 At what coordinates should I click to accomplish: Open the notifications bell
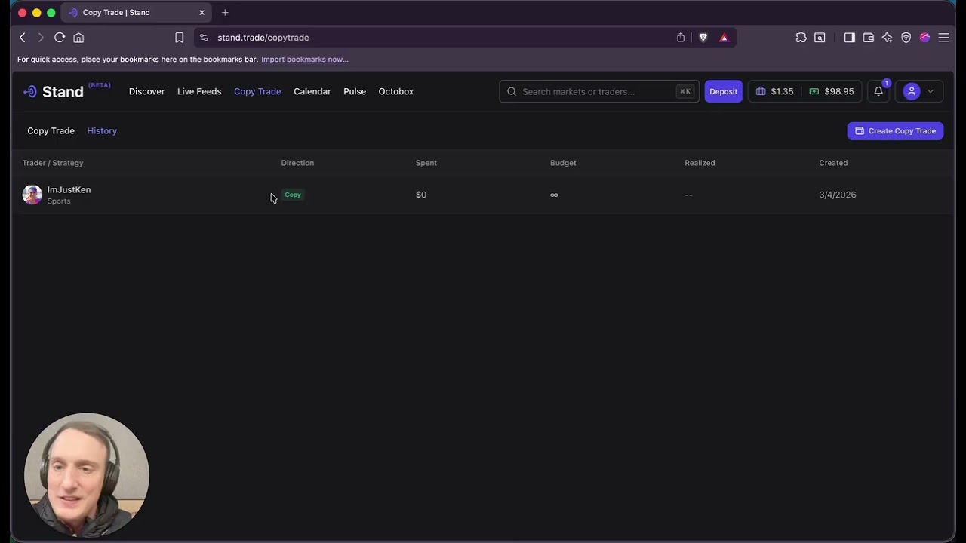[x=878, y=91]
